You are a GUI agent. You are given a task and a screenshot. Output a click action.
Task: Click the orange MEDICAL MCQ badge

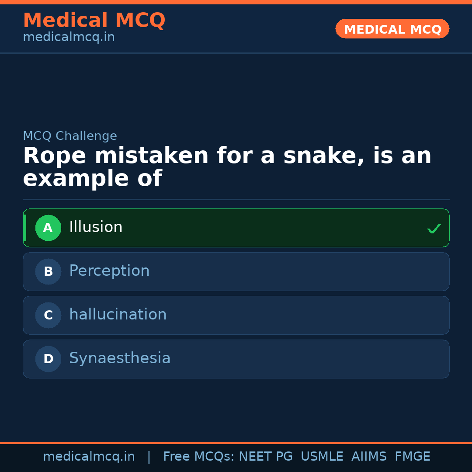click(x=392, y=29)
